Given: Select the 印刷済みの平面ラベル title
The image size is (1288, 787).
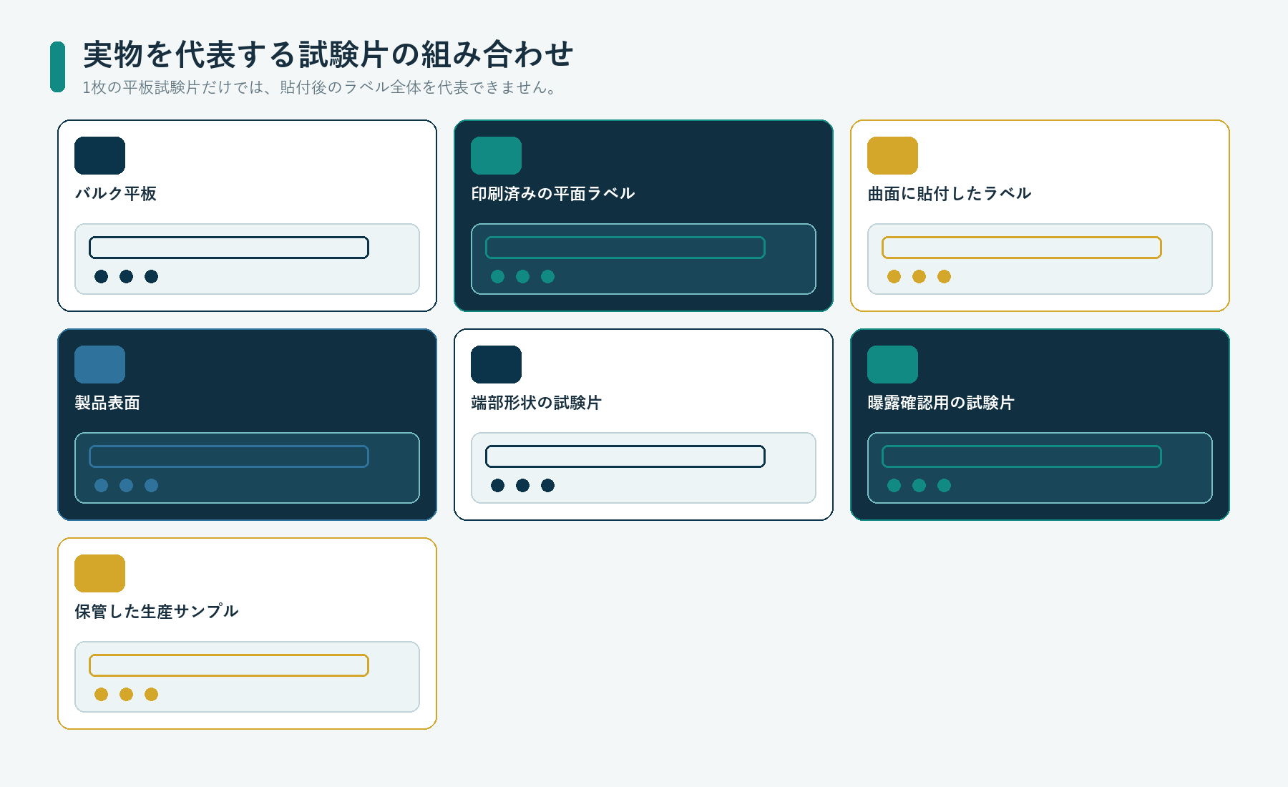Looking at the screenshot, I should [553, 194].
